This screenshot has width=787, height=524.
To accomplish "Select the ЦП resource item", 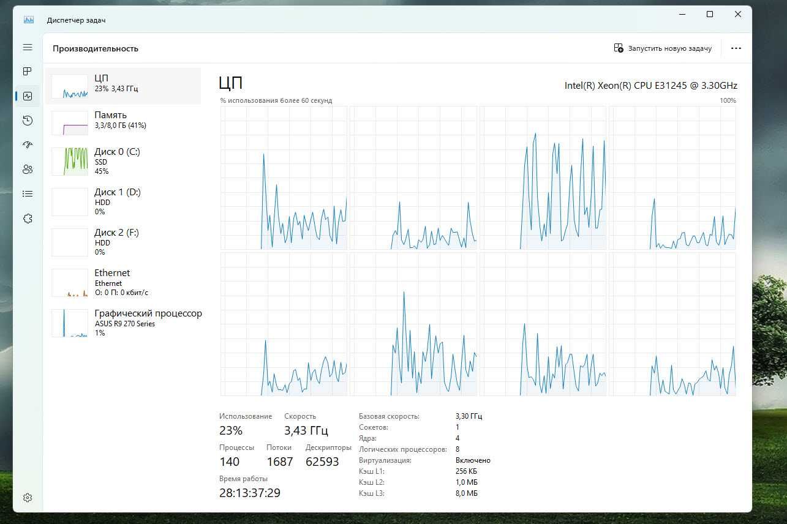I will pyautogui.click(x=123, y=86).
